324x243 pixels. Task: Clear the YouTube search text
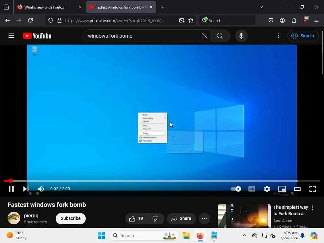click(205, 36)
